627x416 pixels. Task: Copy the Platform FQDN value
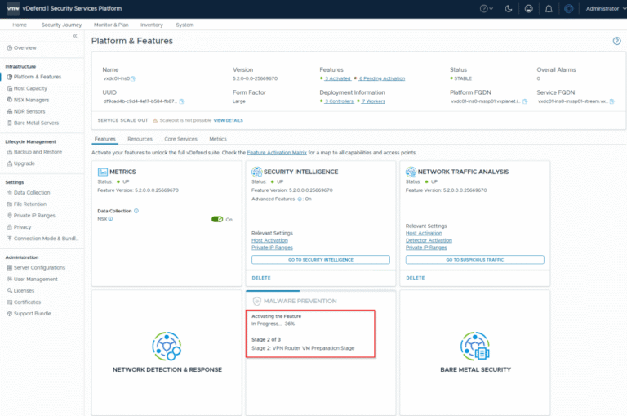click(x=525, y=101)
